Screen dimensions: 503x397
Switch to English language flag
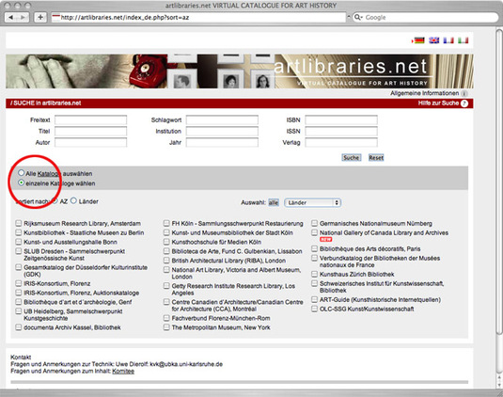[x=434, y=40]
